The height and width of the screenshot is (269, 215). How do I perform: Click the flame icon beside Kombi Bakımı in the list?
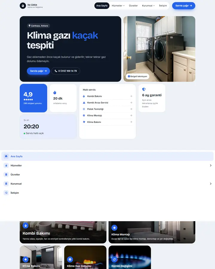84,96
